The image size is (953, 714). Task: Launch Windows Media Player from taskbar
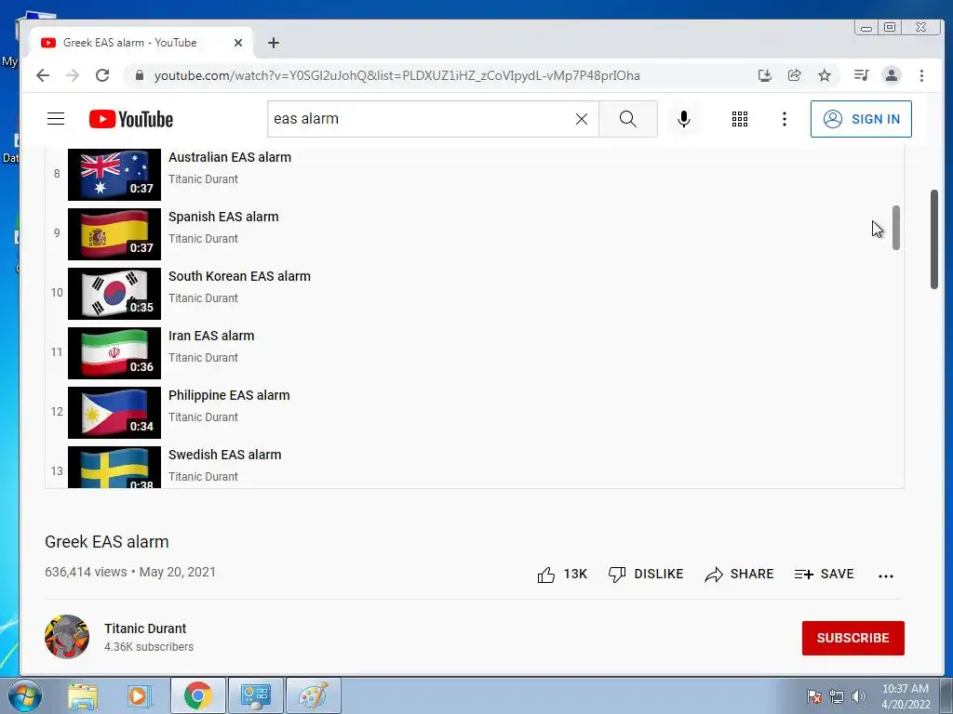[x=138, y=695]
